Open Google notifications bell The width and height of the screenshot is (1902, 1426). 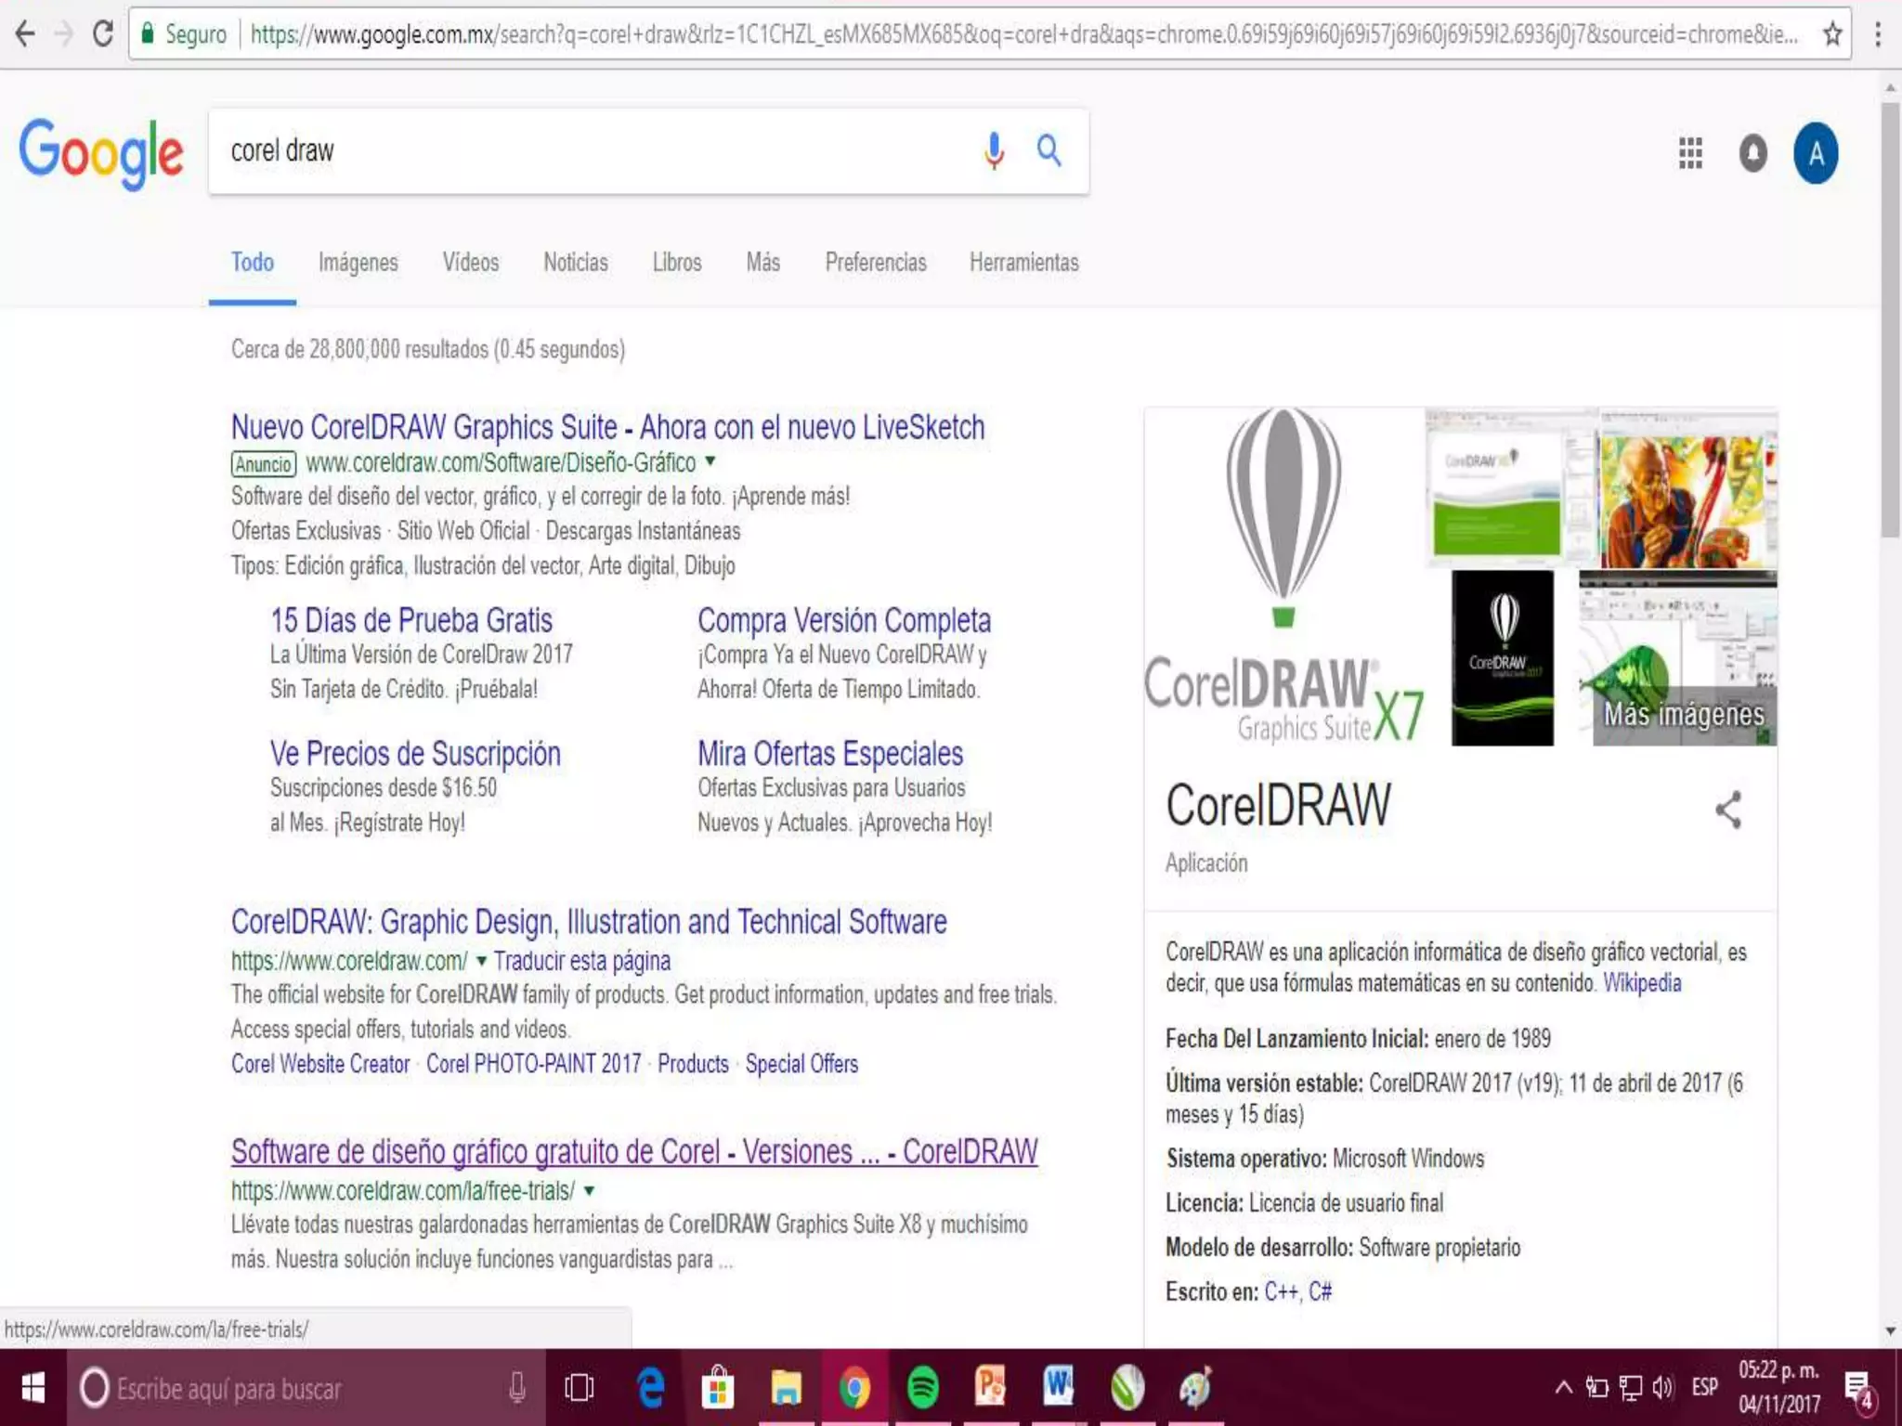point(1752,153)
